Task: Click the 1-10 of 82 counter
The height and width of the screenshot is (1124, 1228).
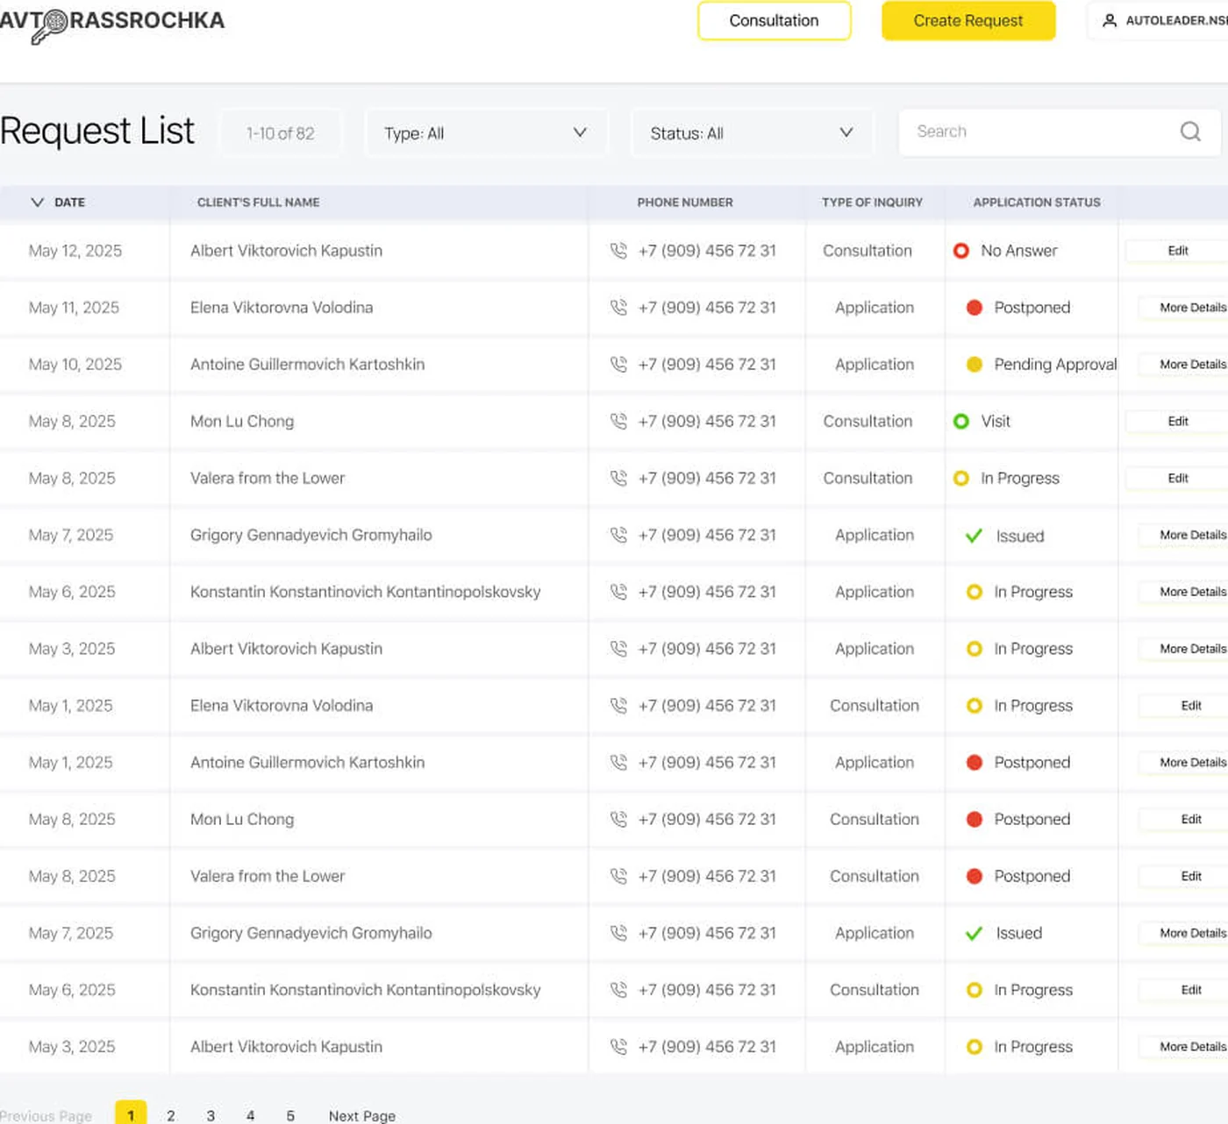Action: coord(281,133)
